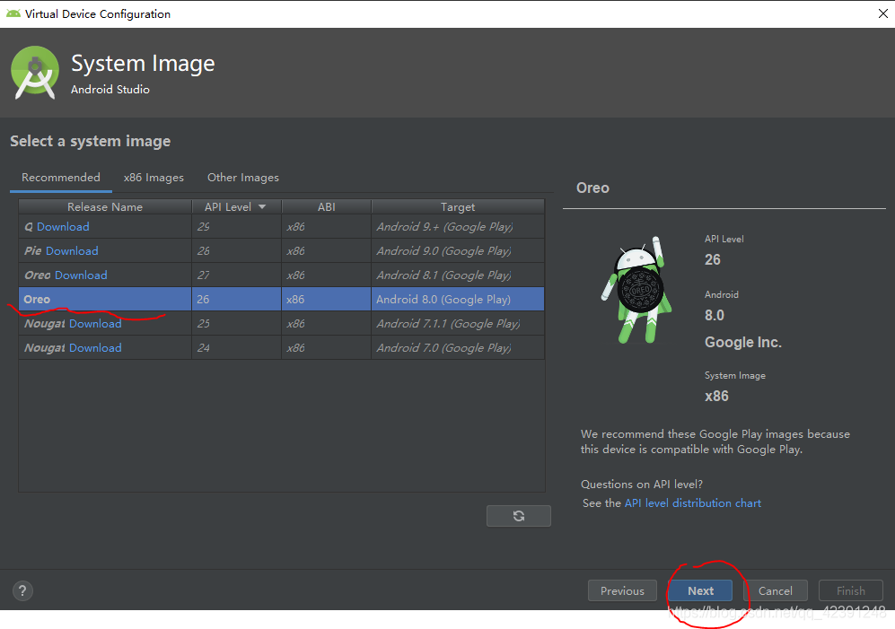Click the Next button
This screenshot has height=629, width=895.
[700, 590]
